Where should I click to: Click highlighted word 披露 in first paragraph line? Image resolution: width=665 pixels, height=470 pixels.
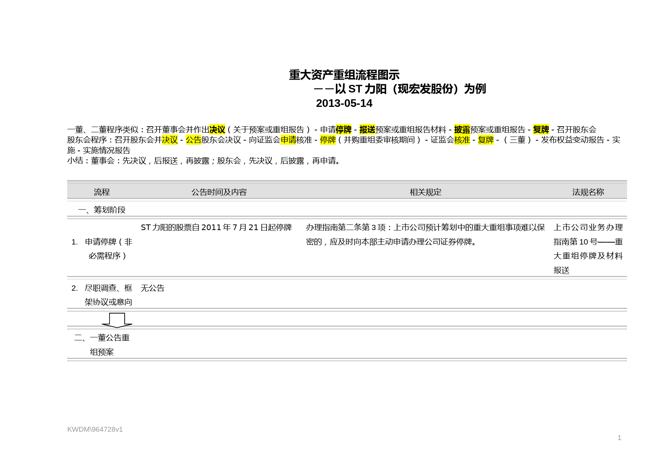[462, 130]
